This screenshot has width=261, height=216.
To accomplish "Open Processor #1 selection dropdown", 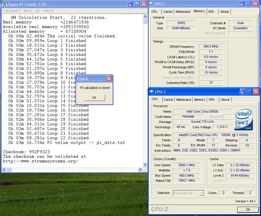I will pos(188,193).
